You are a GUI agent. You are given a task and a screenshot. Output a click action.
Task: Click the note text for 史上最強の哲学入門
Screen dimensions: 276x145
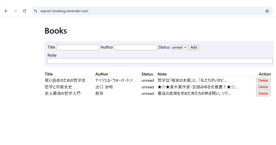pyautogui.click(x=194, y=94)
